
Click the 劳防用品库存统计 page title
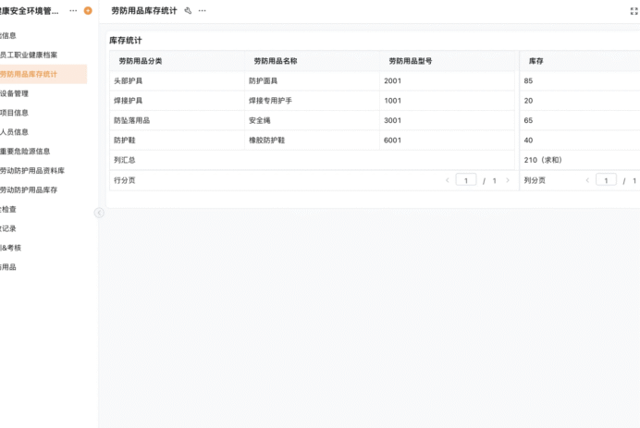point(144,10)
